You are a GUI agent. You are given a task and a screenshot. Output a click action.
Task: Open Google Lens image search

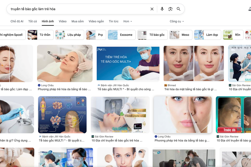(x=170, y=9)
